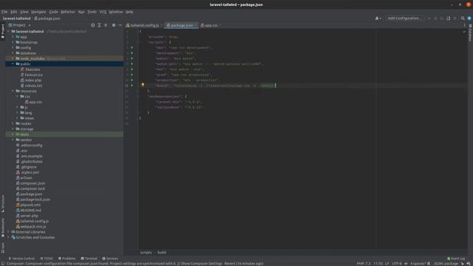Open Terminal tool window
Image resolution: width=473 pixels, height=266 pixels.
(x=89, y=259)
